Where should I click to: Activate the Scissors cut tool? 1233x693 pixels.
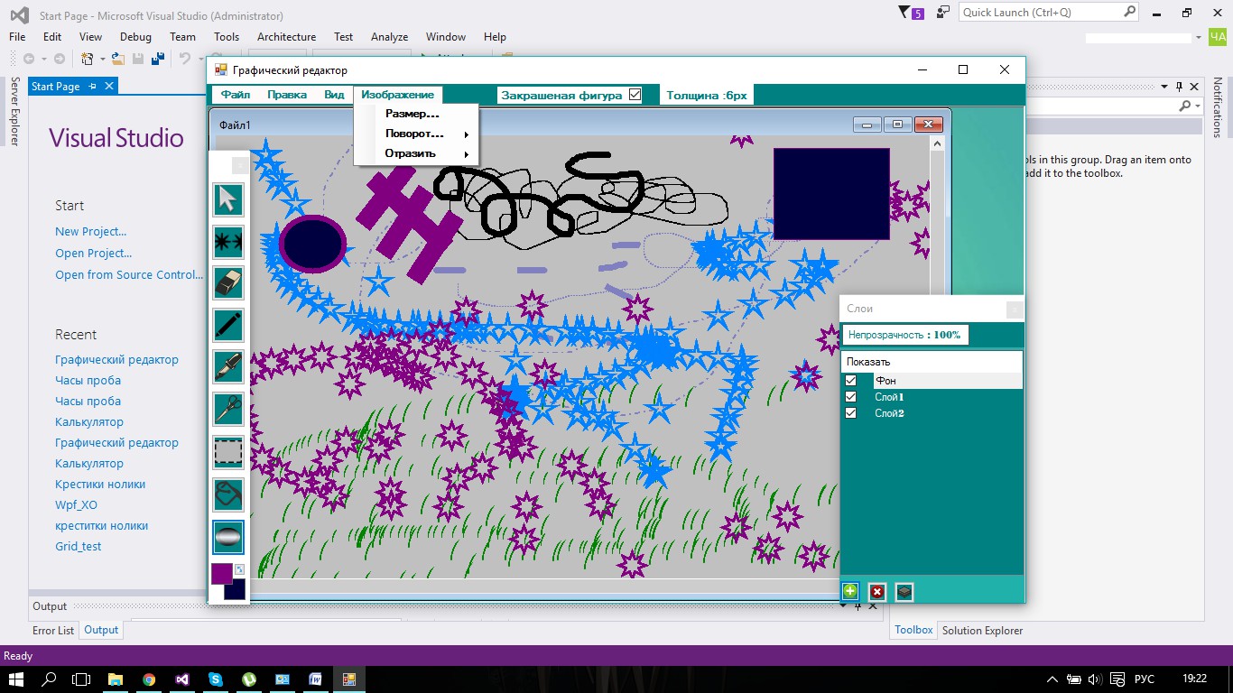tap(228, 409)
